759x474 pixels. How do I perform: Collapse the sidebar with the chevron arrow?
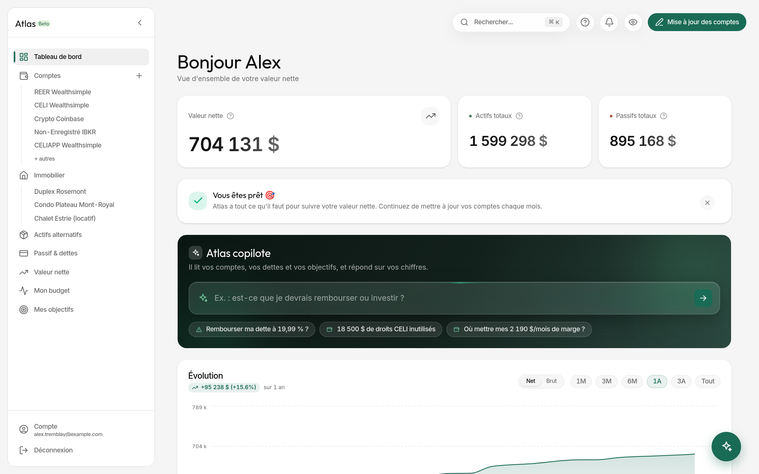(140, 23)
